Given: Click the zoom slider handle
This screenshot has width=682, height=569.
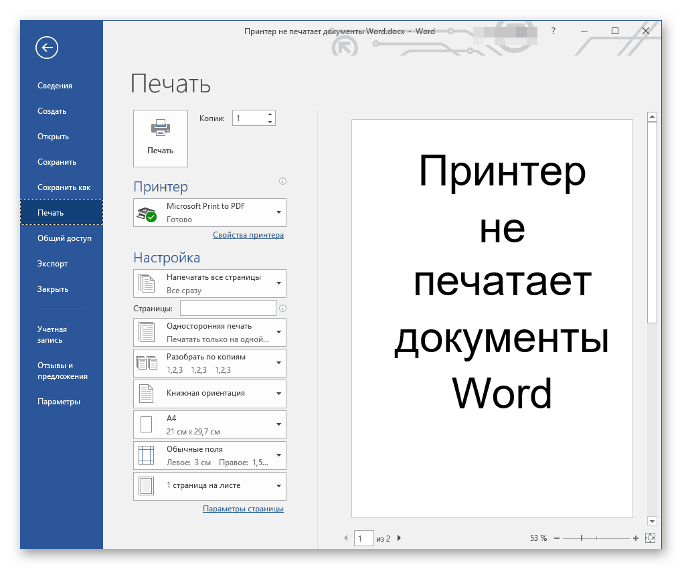Looking at the screenshot, I should [x=582, y=539].
